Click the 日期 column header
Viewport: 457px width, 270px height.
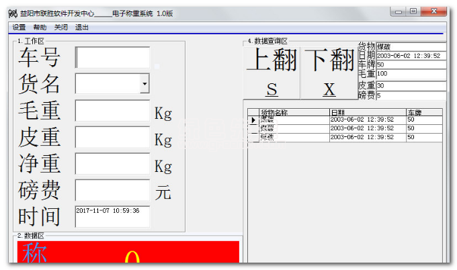[x=367, y=112]
